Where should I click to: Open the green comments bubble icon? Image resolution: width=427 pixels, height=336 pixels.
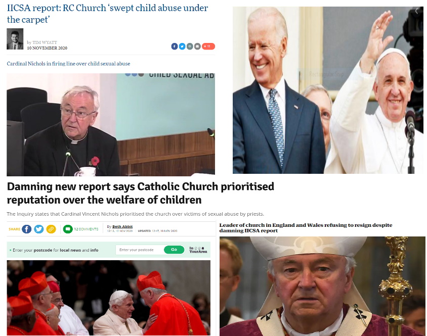68,229
